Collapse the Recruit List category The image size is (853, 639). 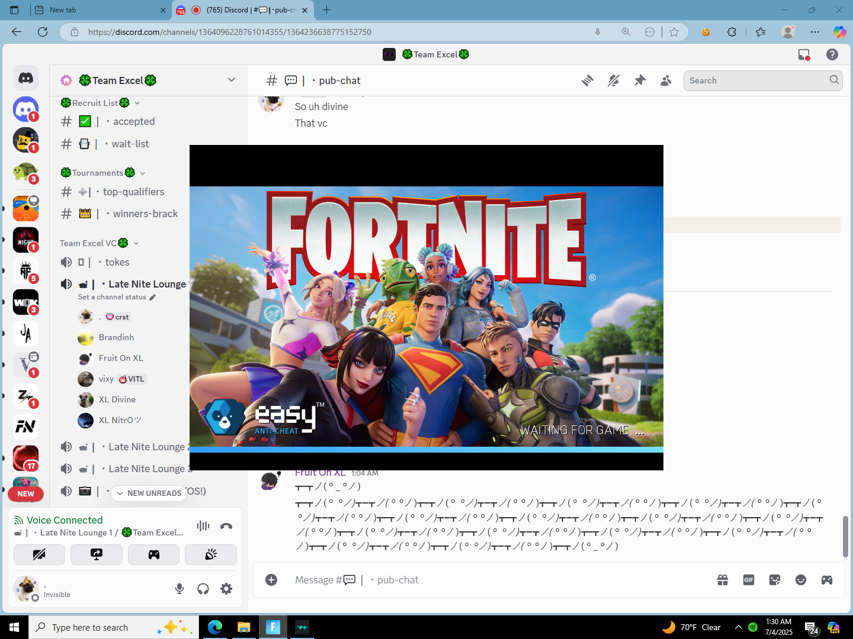(100, 103)
